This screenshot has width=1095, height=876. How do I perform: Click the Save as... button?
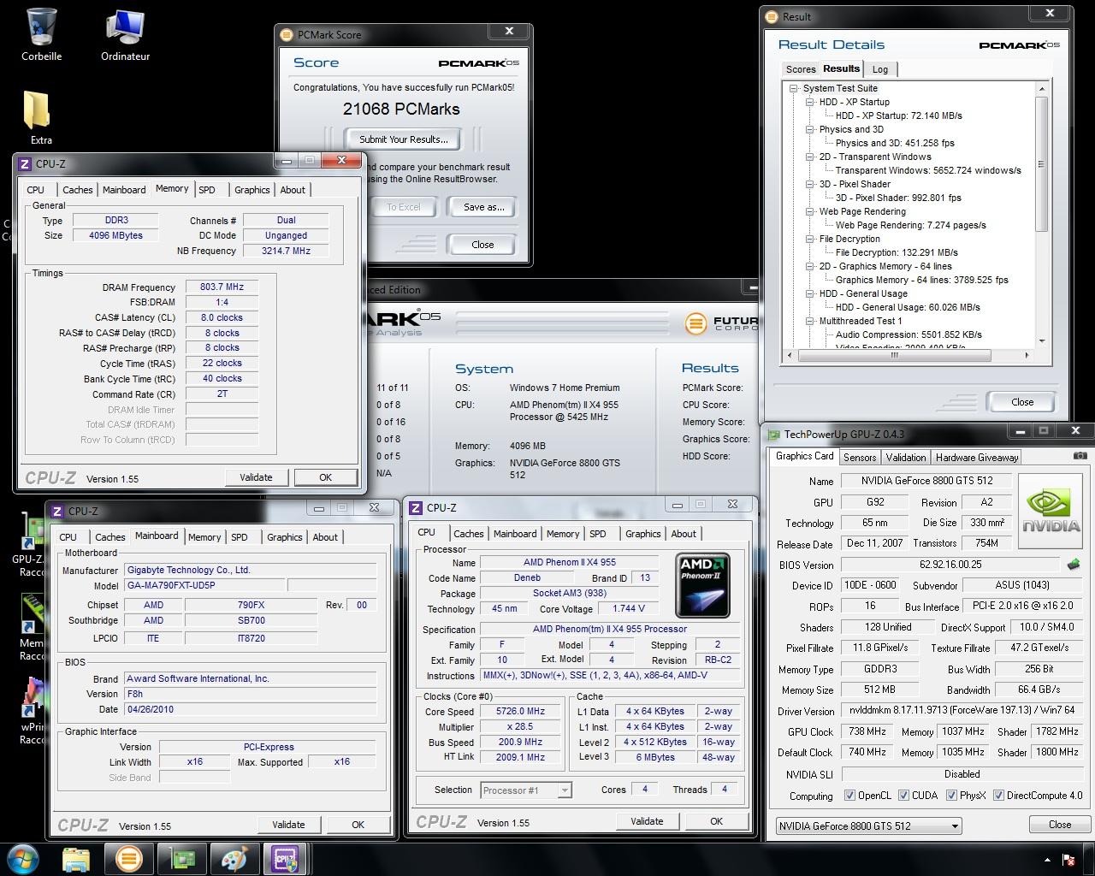(483, 207)
